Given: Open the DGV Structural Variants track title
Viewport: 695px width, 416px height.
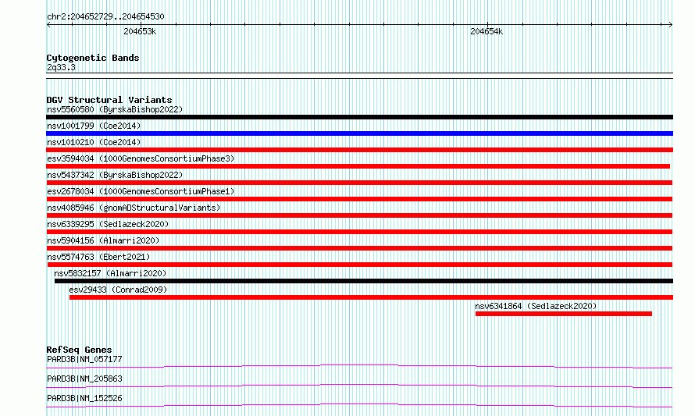Looking at the screenshot, I should click(x=109, y=100).
